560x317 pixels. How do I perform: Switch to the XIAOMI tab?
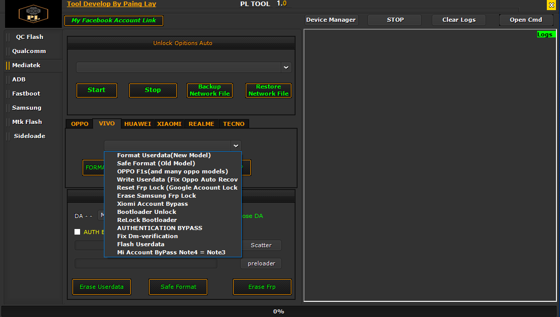(x=169, y=124)
